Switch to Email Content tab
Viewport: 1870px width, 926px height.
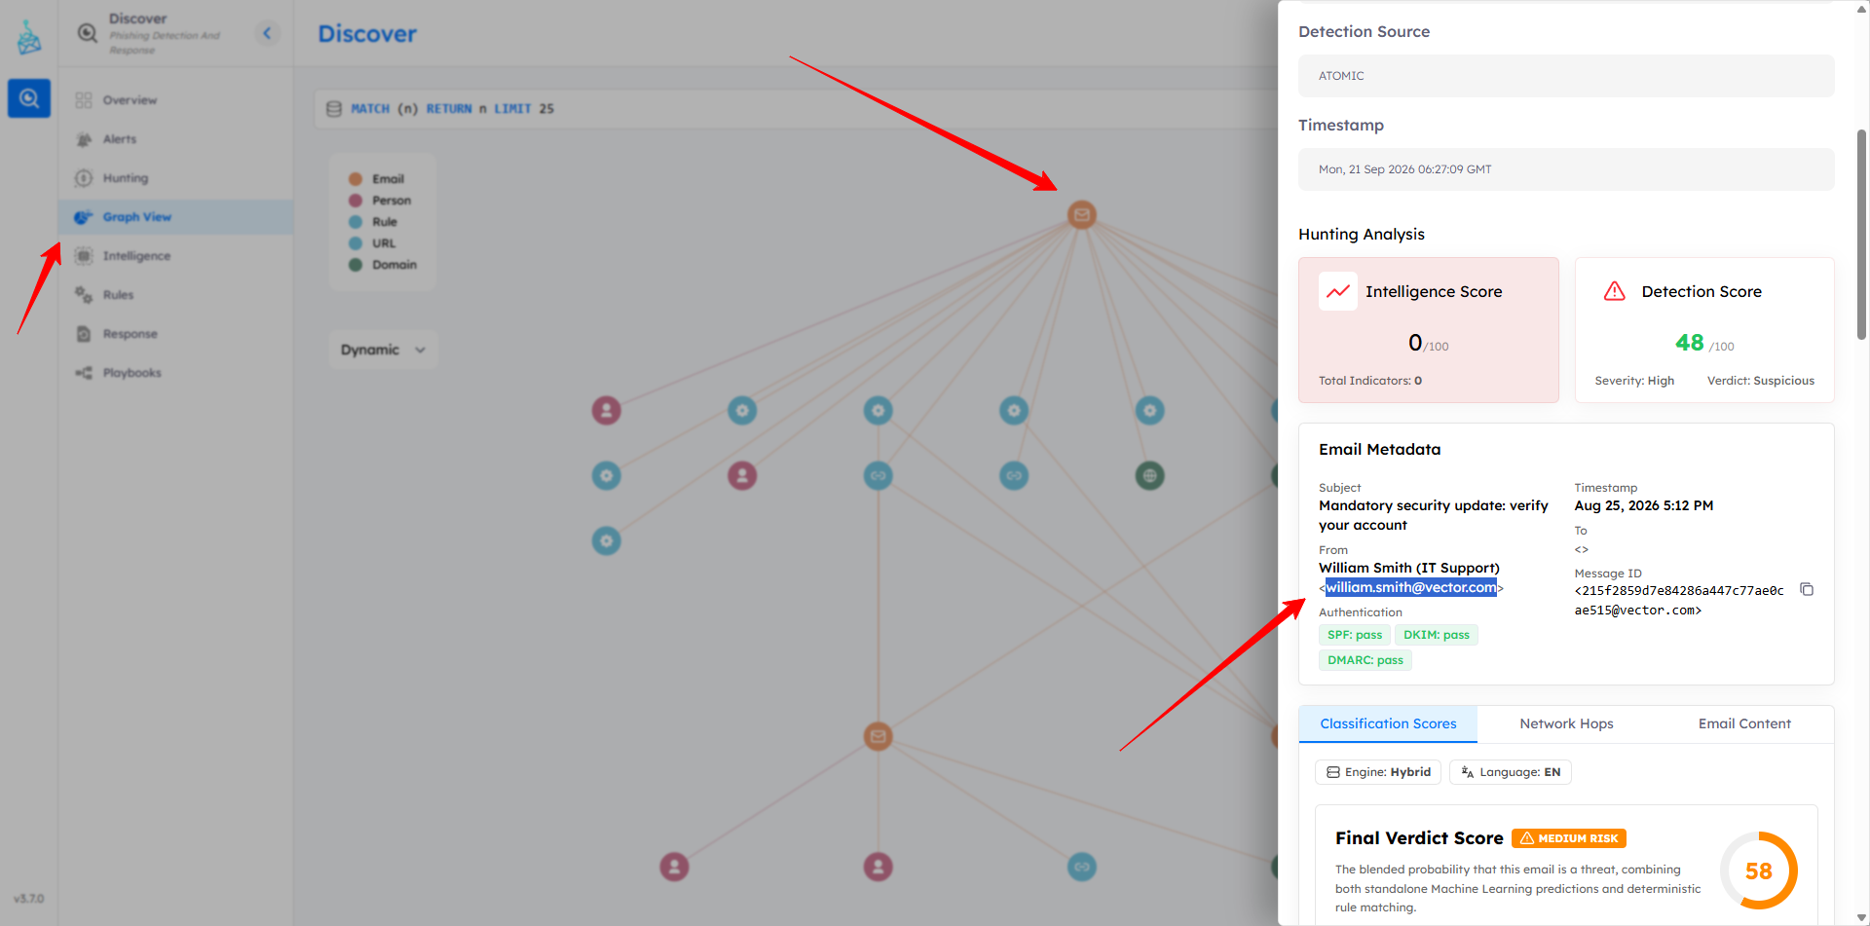point(1744,723)
